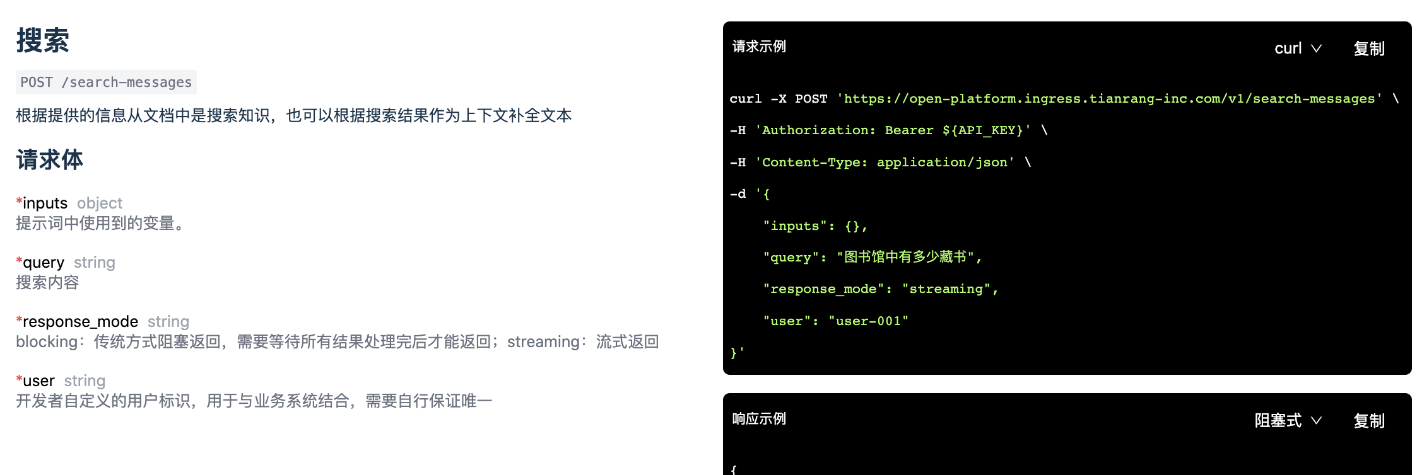Click the "user": "user-001" code line
Screen dimensions: 1417x475
point(835,321)
